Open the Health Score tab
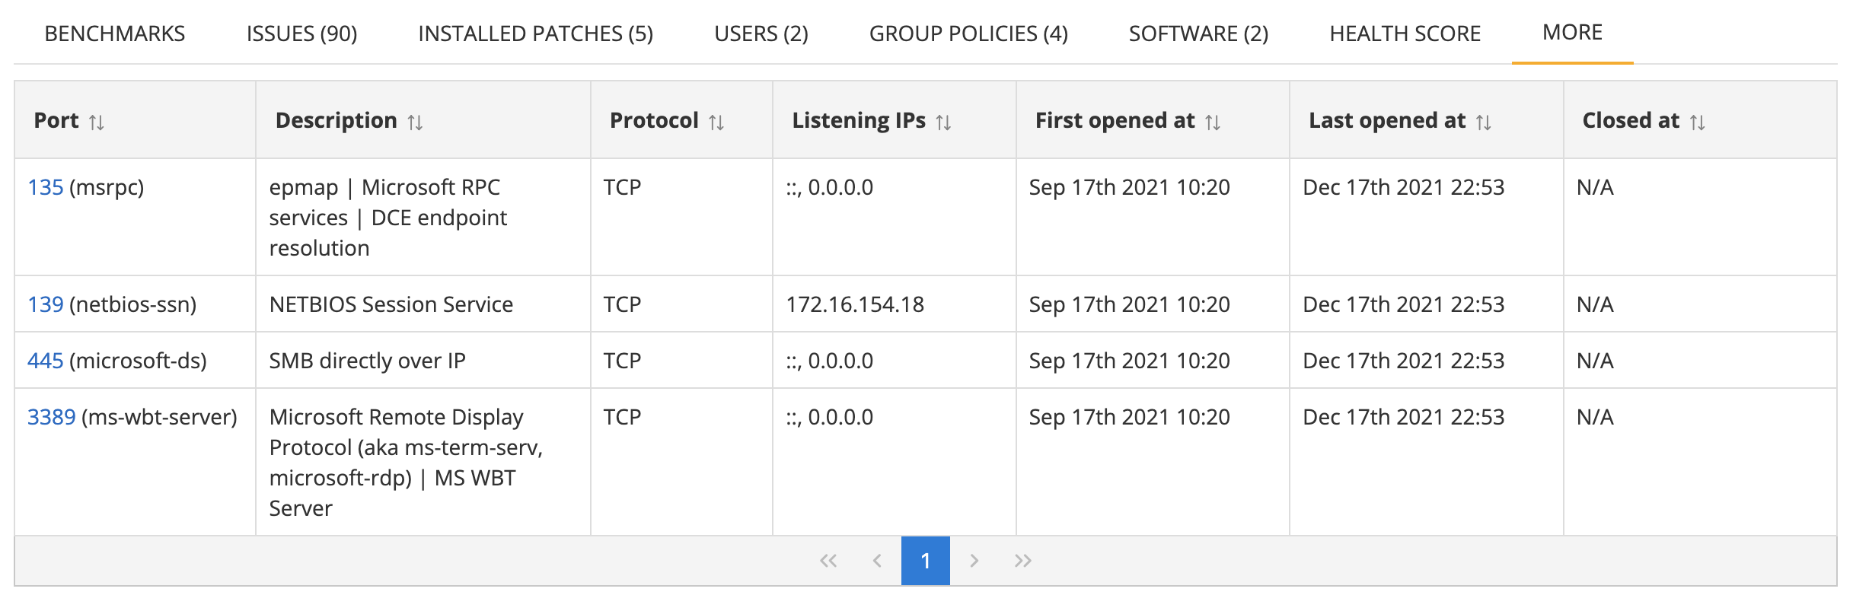This screenshot has width=1853, height=595. 1405,33
